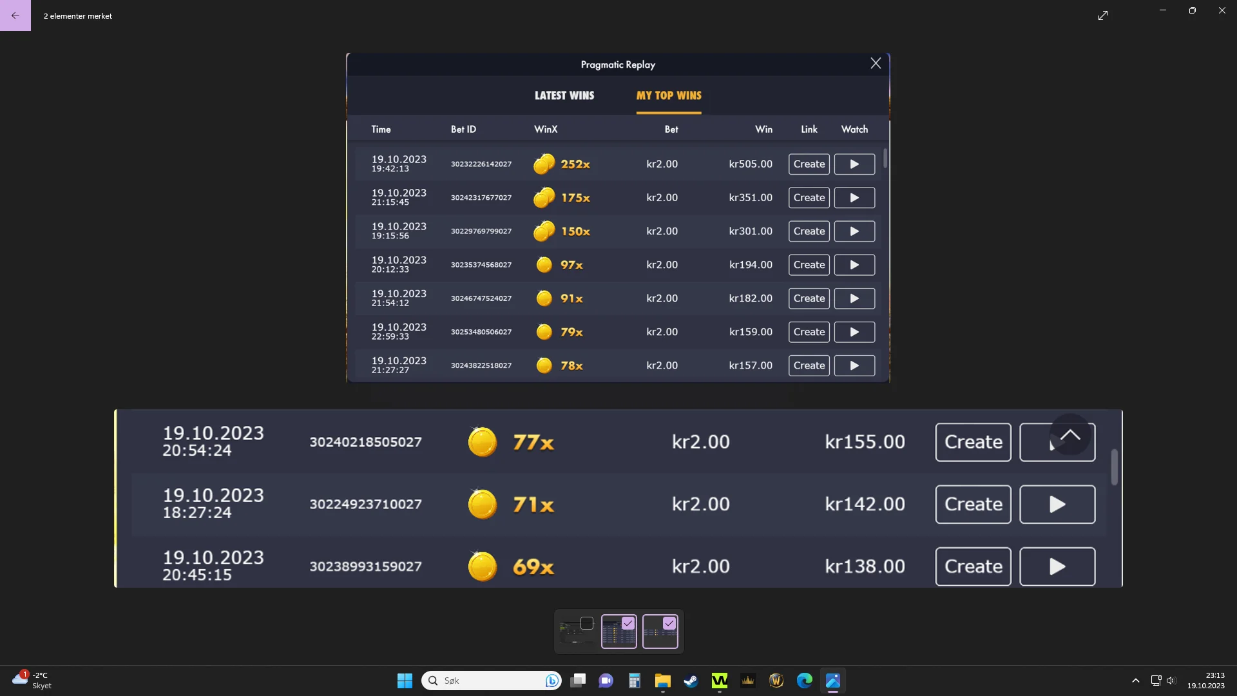Play the replay of the 71x win
This screenshot has width=1237, height=696.
click(1057, 504)
